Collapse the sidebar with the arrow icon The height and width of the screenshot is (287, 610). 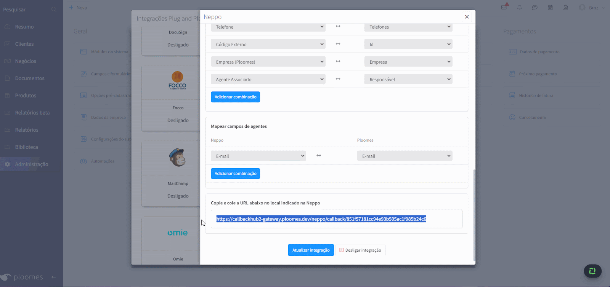click(x=54, y=277)
